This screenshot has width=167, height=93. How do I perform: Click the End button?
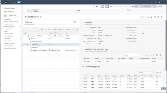click(154, 6)
